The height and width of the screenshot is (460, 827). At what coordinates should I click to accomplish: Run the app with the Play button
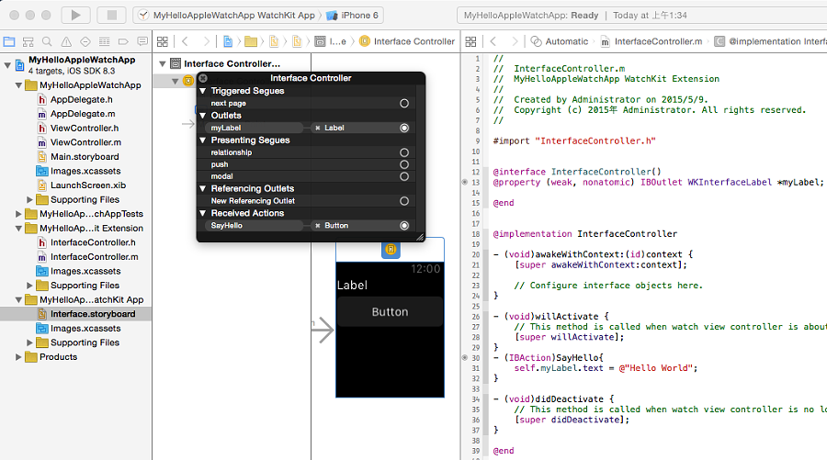pos(76,16)
